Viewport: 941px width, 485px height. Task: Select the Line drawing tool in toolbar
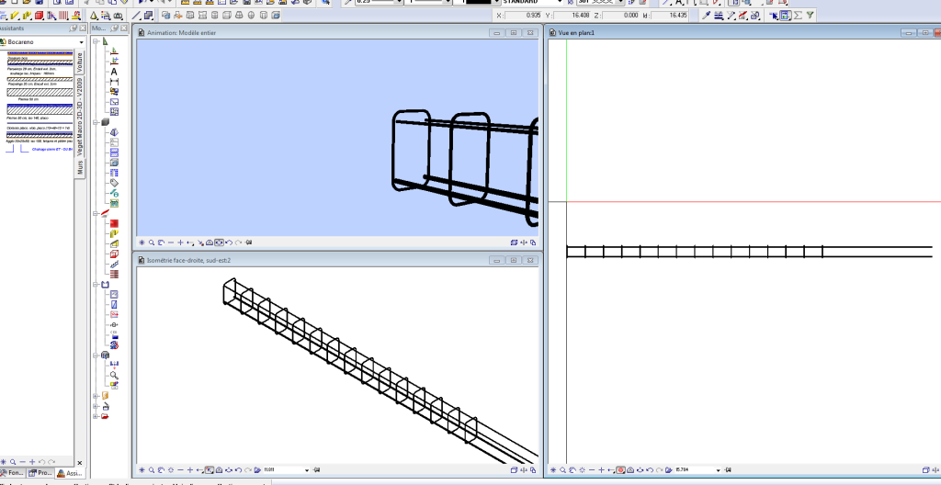tap(137, 15)
